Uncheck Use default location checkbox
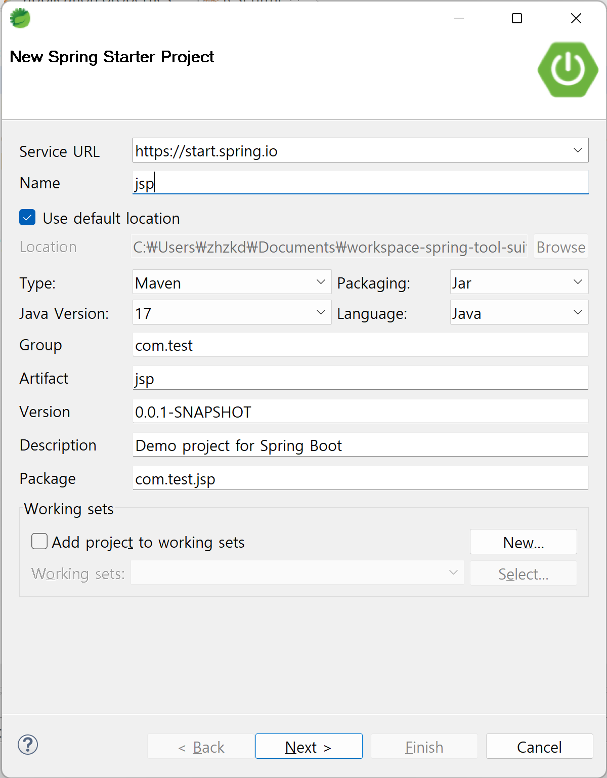The width and height of the screenshot is (607, 778). [27, 218]
